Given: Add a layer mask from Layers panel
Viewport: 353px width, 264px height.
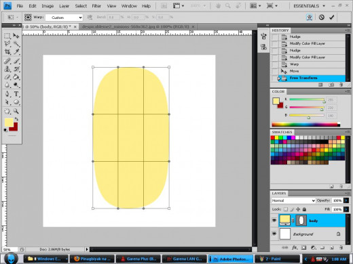Looking at the screenshot, I should point(304,248).
